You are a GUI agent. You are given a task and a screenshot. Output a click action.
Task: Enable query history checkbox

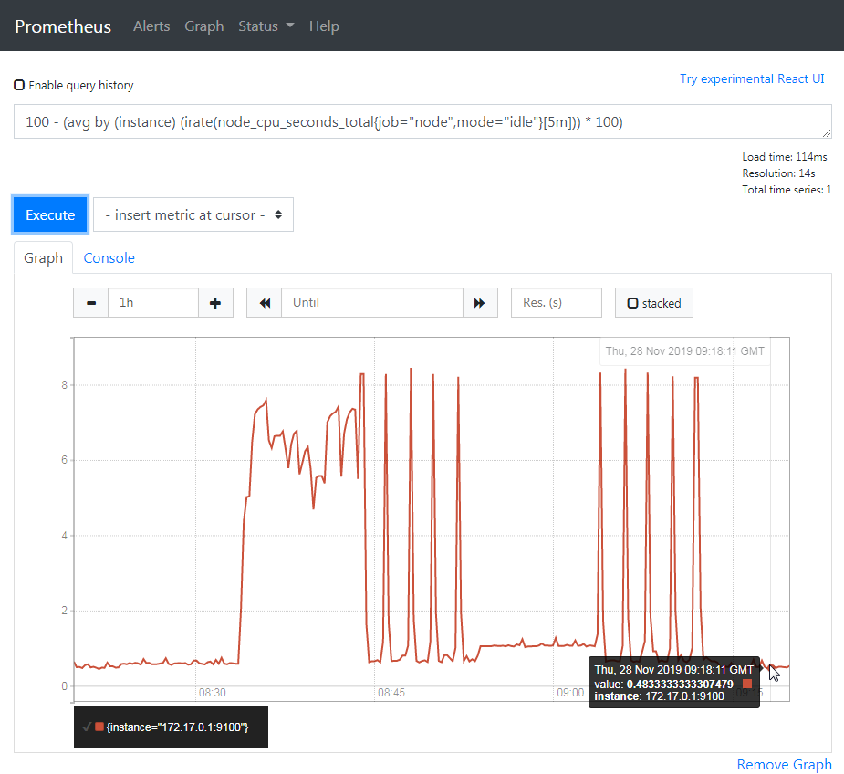[x=19, y=85]
